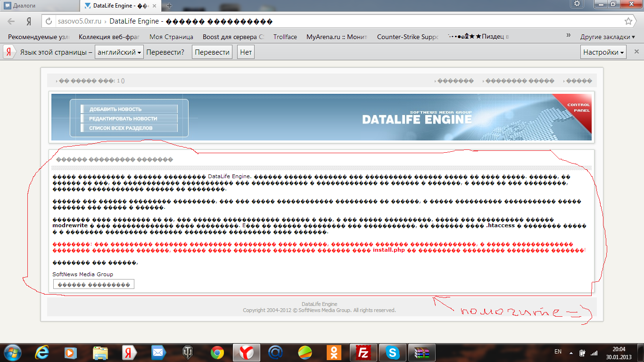
Task: Open Google Chrome from the taskbar
Action: (x=217, y=352)
